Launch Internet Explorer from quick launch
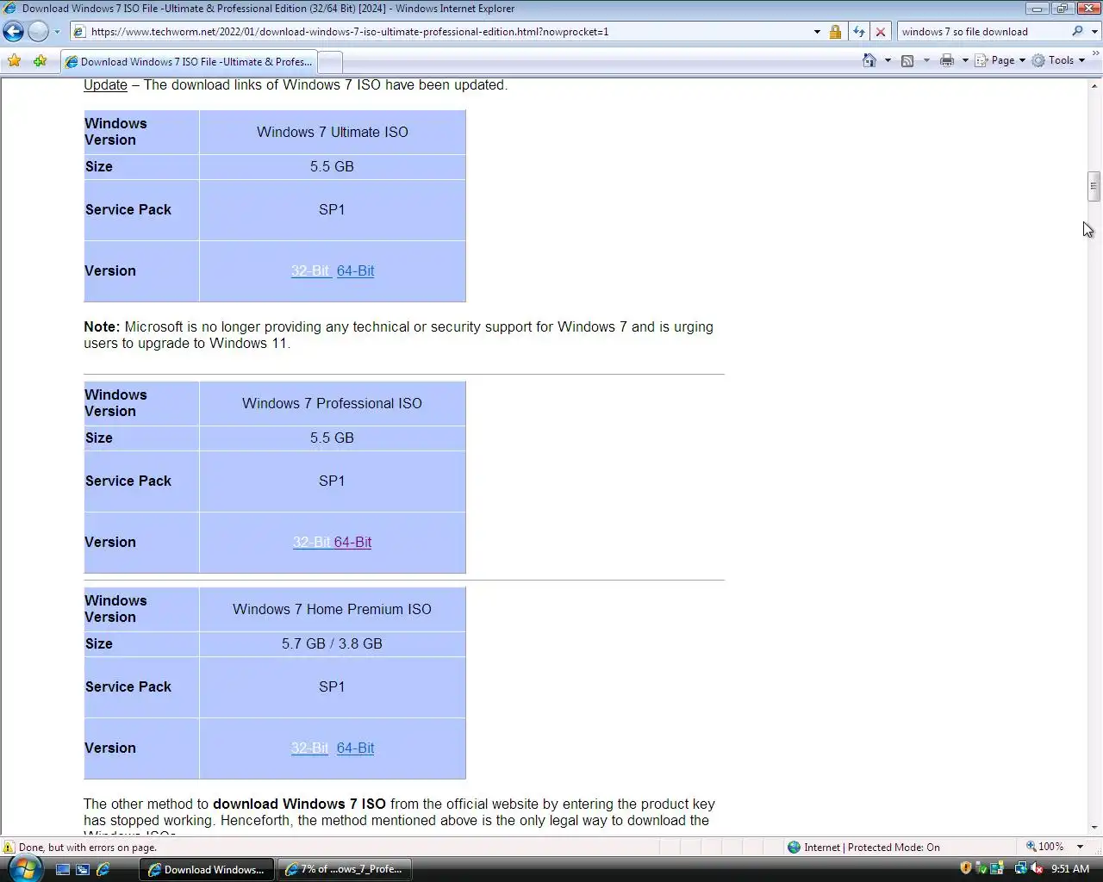Screen dimensions: 1103x882 coord(103,869)
